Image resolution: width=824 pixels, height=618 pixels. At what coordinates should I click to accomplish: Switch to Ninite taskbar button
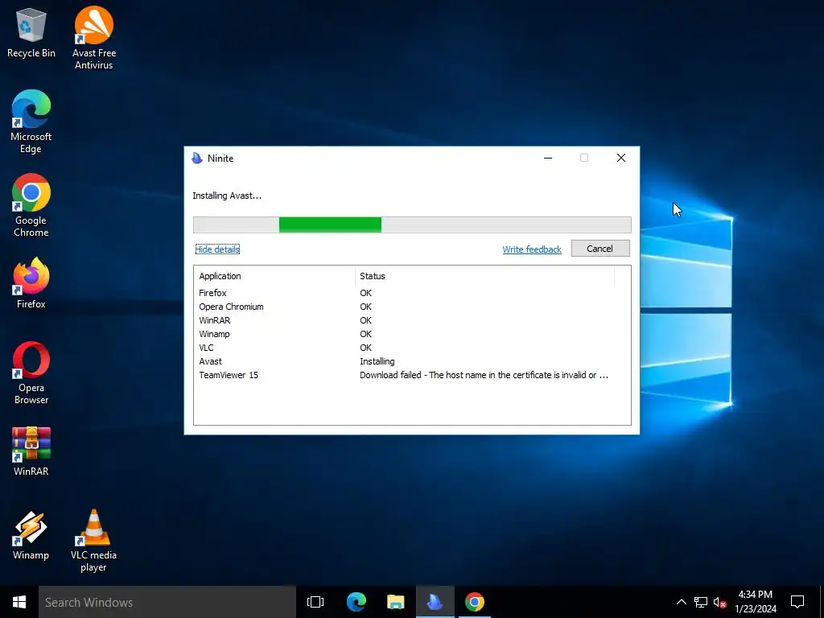[x=435, y=602]
